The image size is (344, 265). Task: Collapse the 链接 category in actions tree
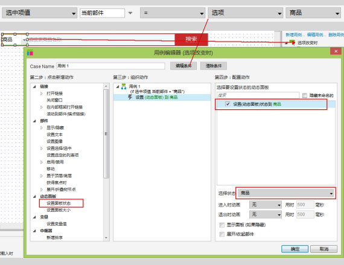click(34, 87)
